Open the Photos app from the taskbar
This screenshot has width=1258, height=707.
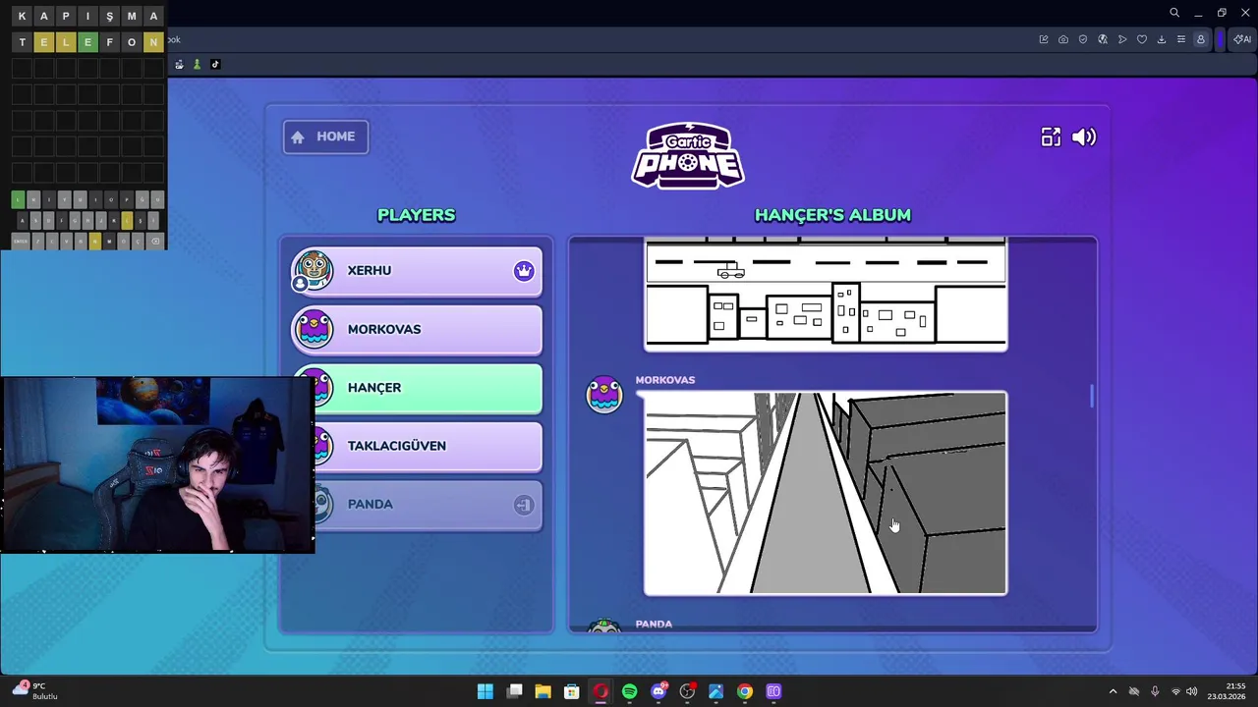click(715, 691)
